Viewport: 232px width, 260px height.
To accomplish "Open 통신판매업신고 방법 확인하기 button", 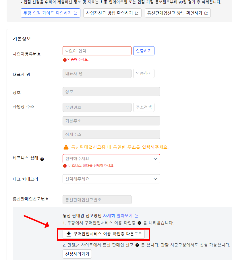I will coord(177,13).
